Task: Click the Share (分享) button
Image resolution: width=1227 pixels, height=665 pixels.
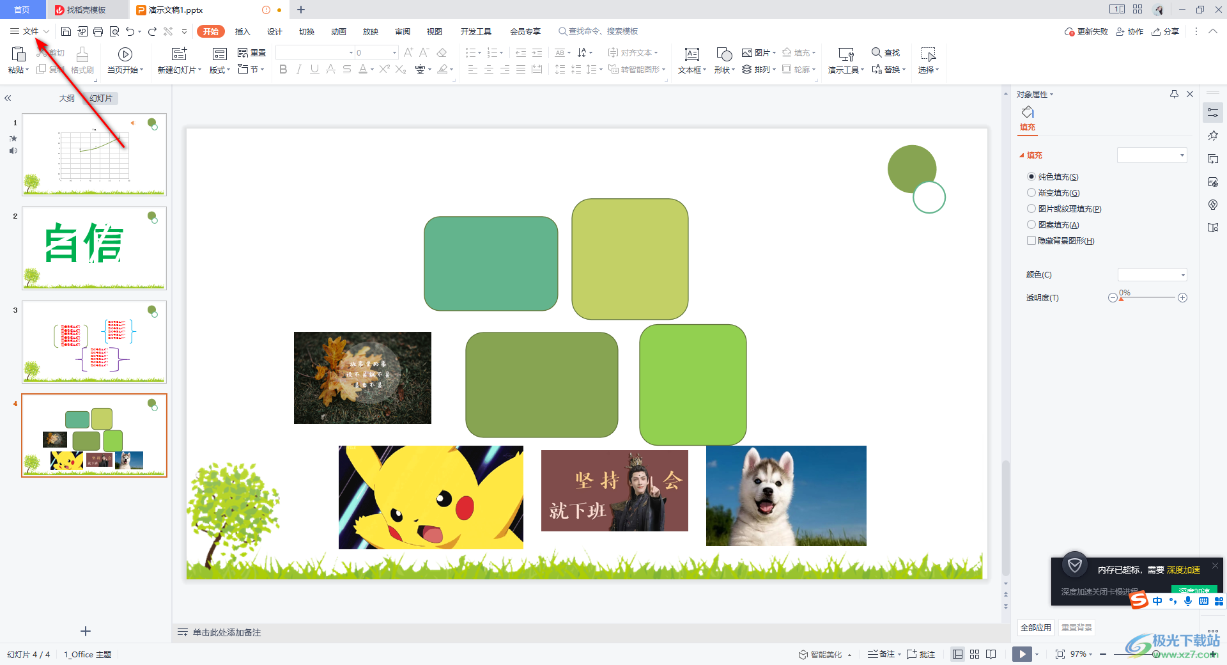Action: tap(1165, 31)
